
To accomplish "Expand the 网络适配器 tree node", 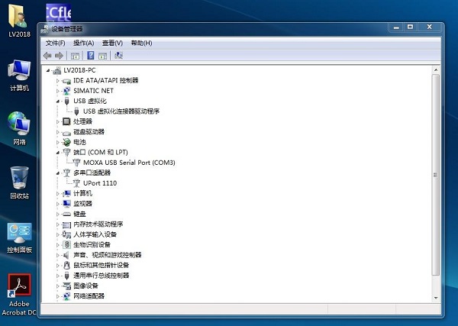I will [x=58, y=296].
